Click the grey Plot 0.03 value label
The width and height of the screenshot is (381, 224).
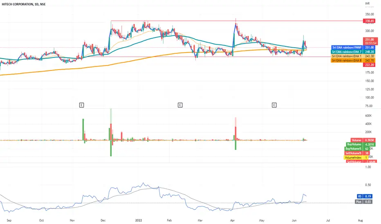coord(363,202)
